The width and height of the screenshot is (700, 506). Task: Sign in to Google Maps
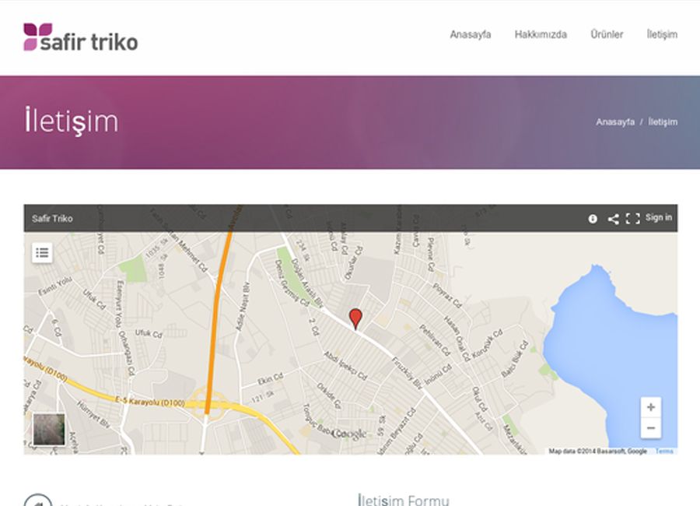[x=659, y=218]
